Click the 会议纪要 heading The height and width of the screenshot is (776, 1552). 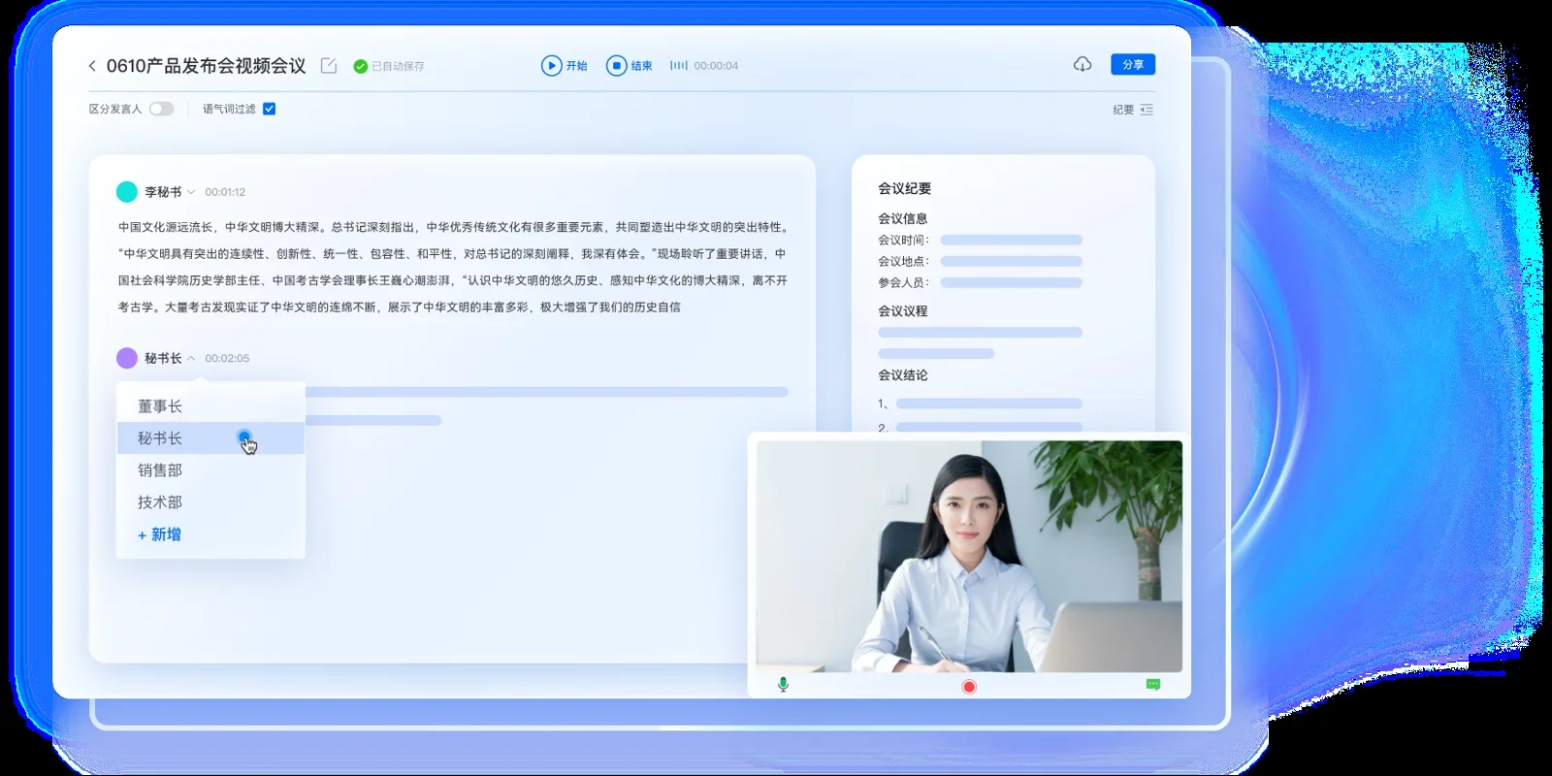(904, 188)
